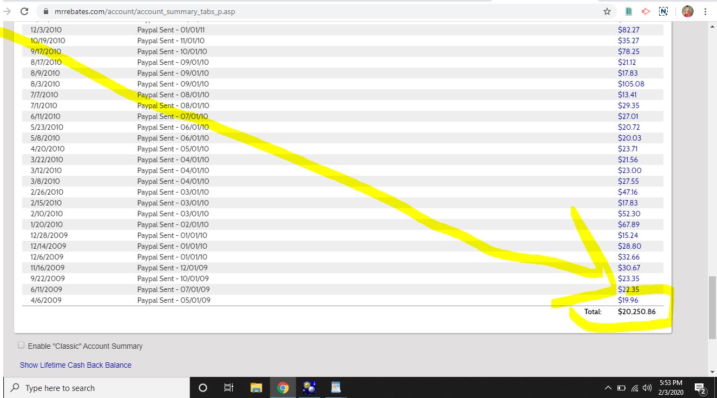The height and width of the screenshot is (398, 717).
Task: Open the Windows notification center
Action: click(700, 388)
